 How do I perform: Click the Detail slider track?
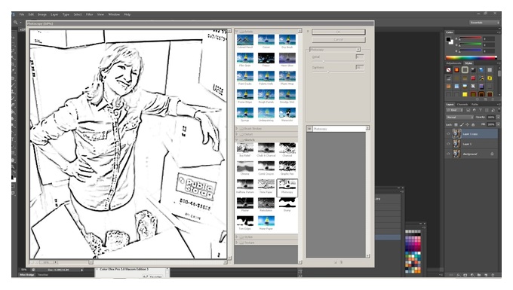[337, 62]
